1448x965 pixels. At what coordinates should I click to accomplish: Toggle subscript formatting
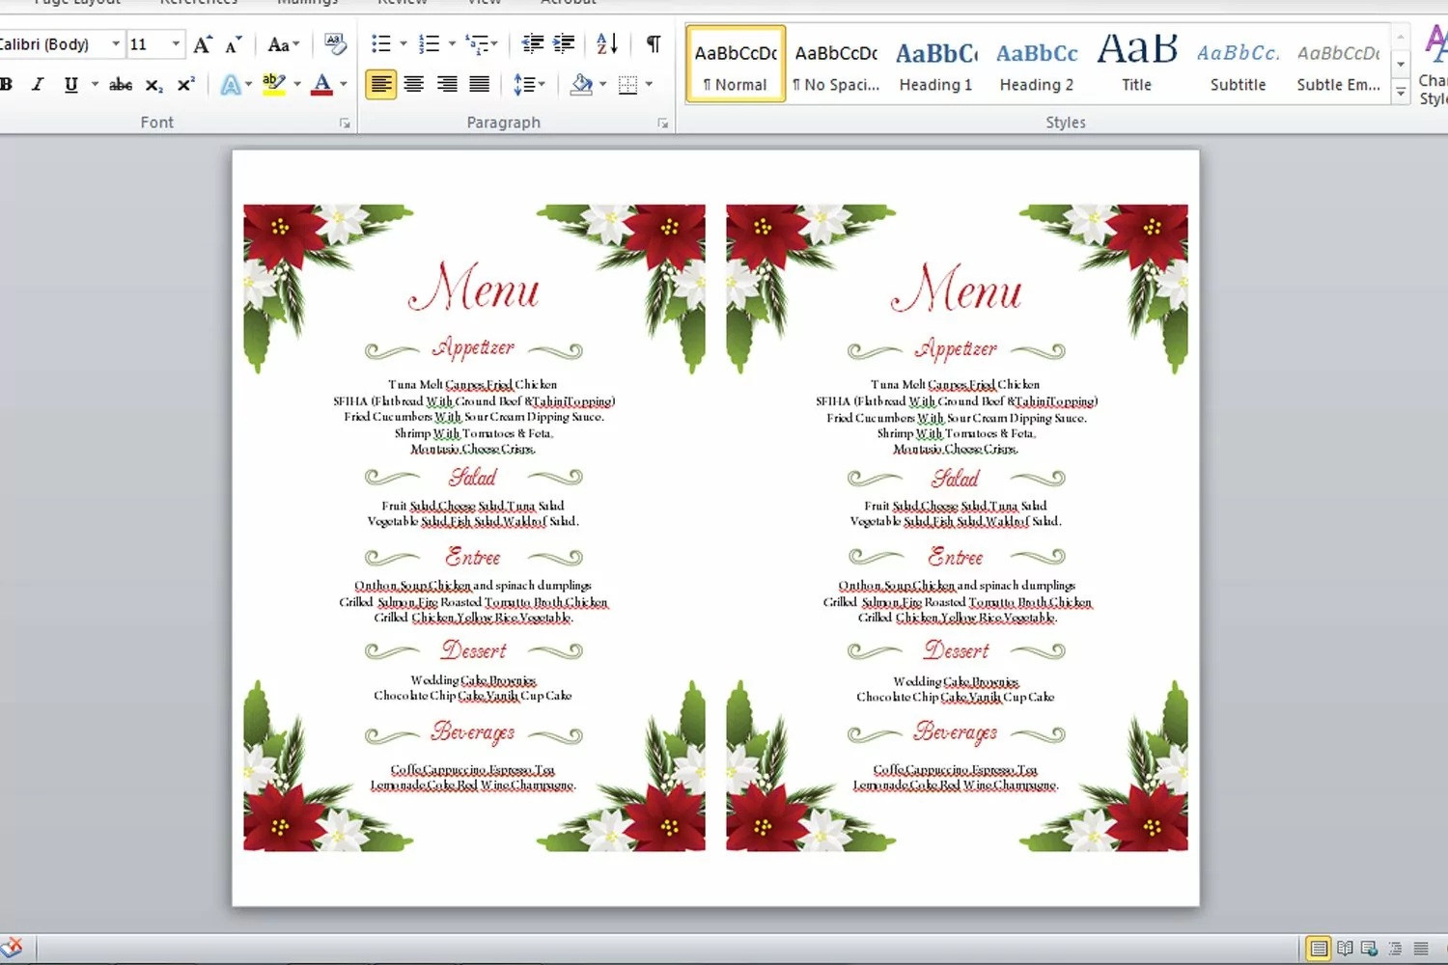pyautogui.click(x=153, y=85)
